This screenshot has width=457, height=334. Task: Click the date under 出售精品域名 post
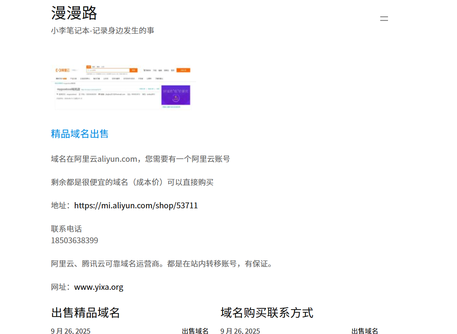tap(71, 331)
